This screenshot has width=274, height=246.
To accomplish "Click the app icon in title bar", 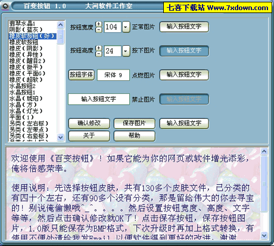I will click(5, 6).
